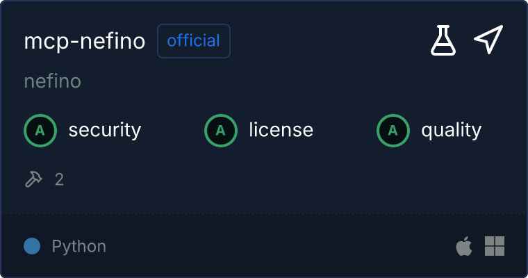Viewport: 528px width, 278px height.
Task: Click the dotted divider above the footer
Action: (264, 213)
